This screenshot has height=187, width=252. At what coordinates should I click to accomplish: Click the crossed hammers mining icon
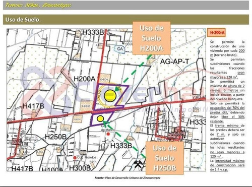point(139,164)
